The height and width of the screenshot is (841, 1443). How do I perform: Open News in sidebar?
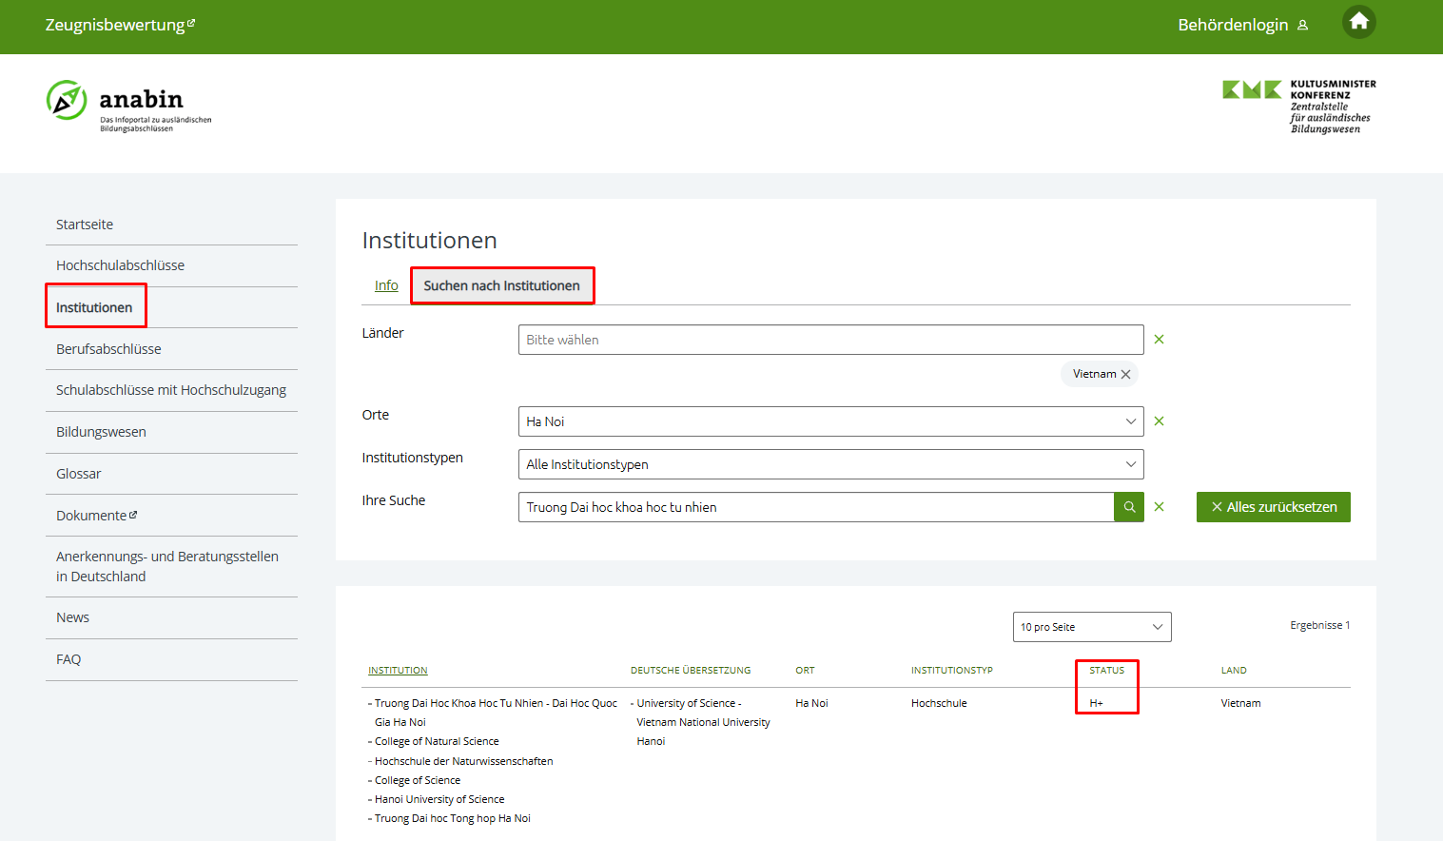(x=72, y=617)
